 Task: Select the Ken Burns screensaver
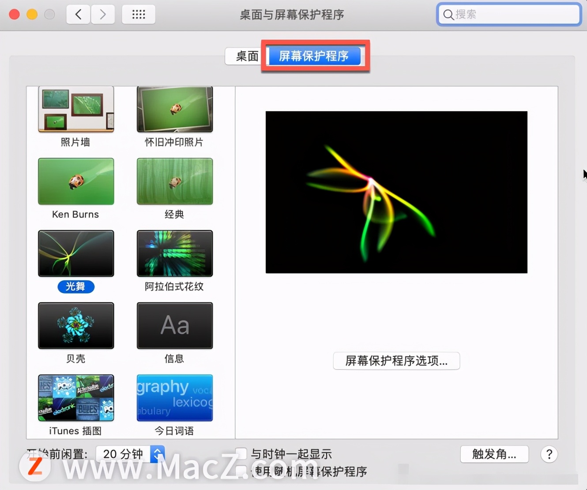[x=75, y=181]
